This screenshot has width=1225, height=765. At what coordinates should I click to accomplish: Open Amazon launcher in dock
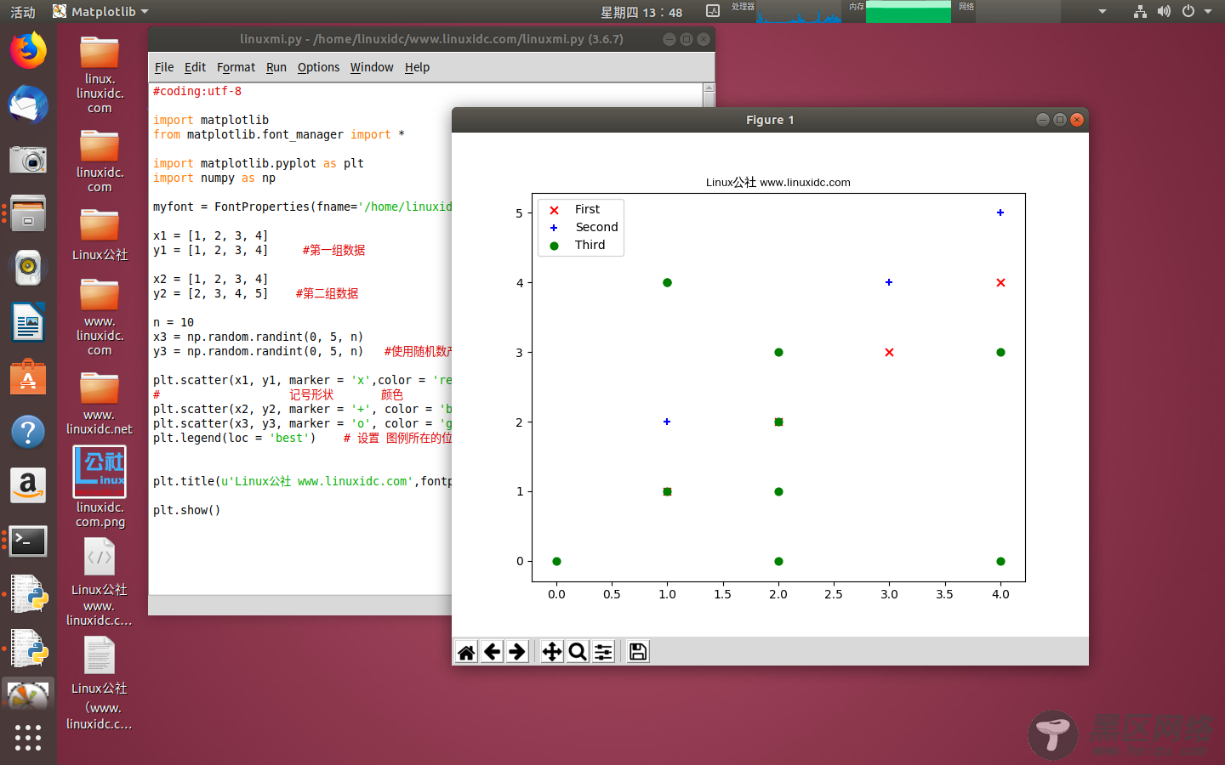28,486
